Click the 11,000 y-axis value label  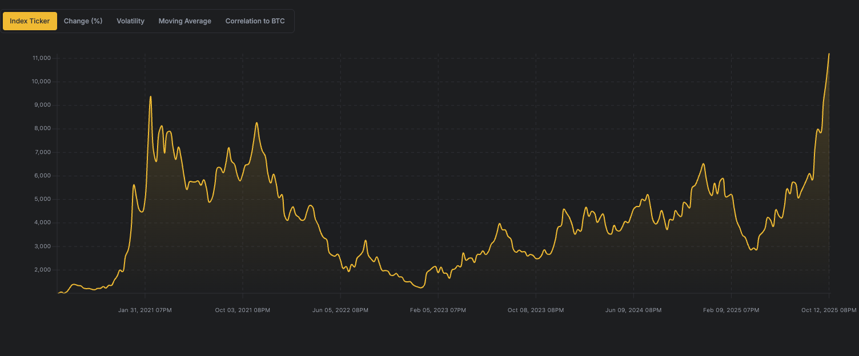click(42, 58)
